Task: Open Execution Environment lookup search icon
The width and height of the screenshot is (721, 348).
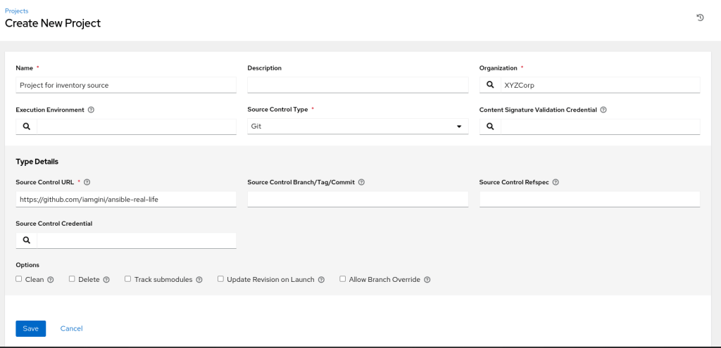Action: coord(27,127)
